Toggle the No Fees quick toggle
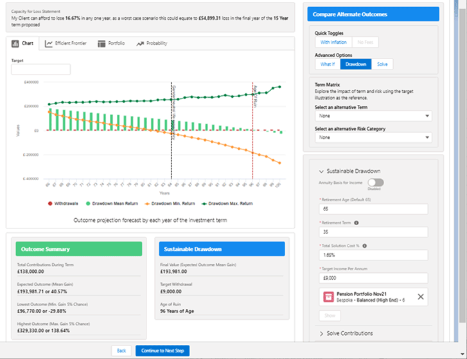Viewport: 467px width, 359px height. tap(365, 42)
